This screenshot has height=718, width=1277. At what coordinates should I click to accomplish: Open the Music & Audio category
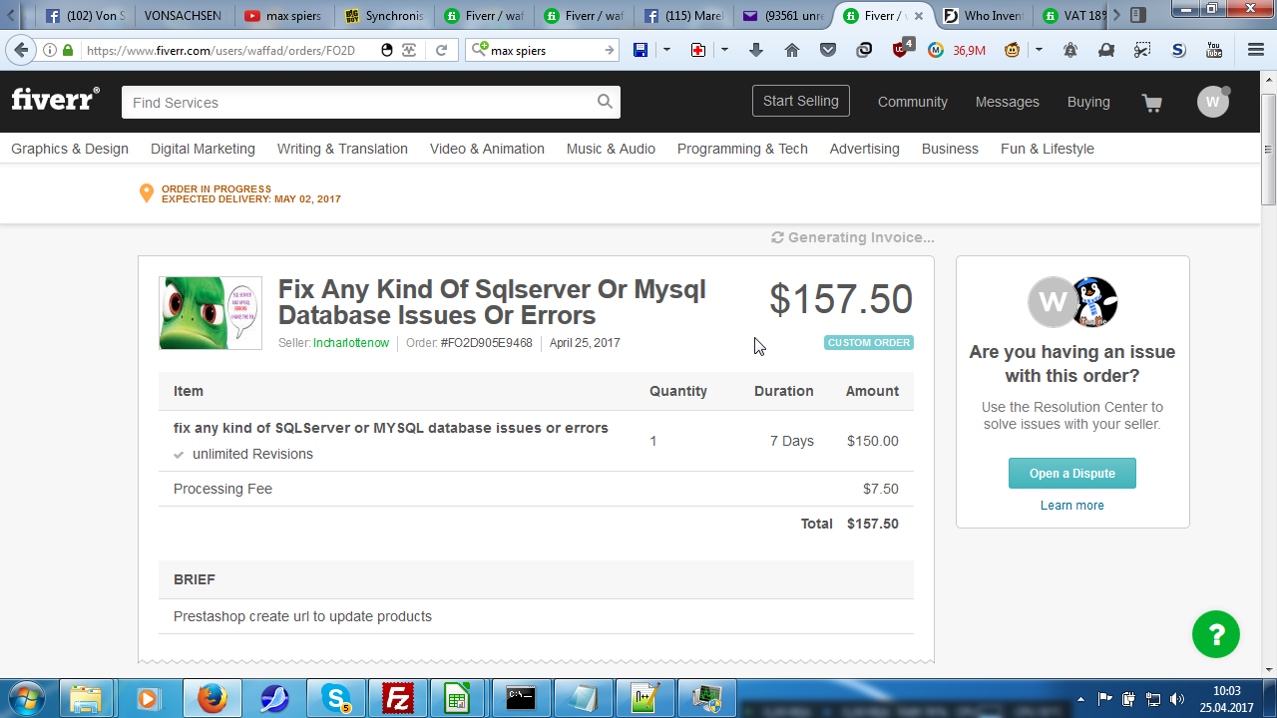(611, 149)
